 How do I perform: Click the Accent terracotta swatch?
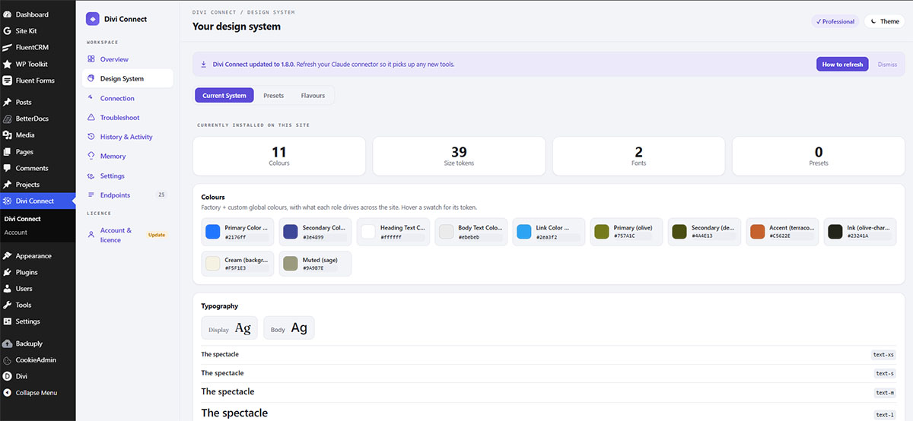point(757,232)
